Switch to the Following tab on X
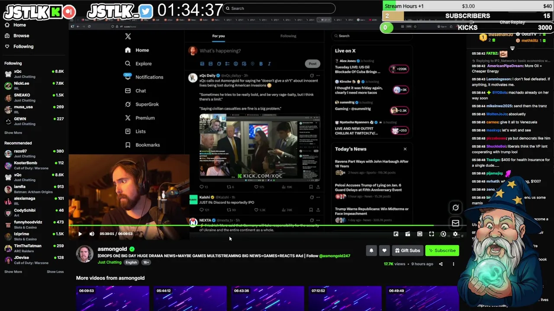 [288, 36]
